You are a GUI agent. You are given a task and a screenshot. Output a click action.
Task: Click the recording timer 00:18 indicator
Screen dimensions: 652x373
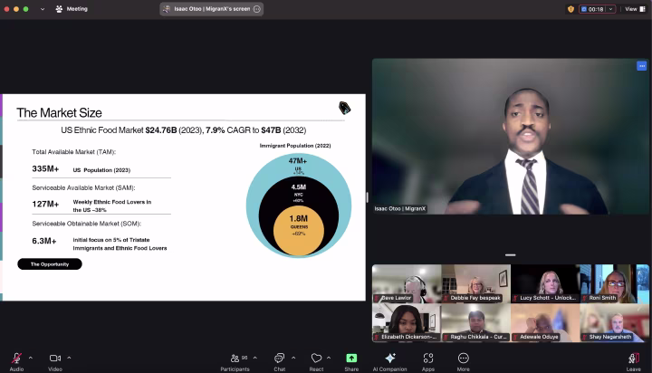(592, 9)
